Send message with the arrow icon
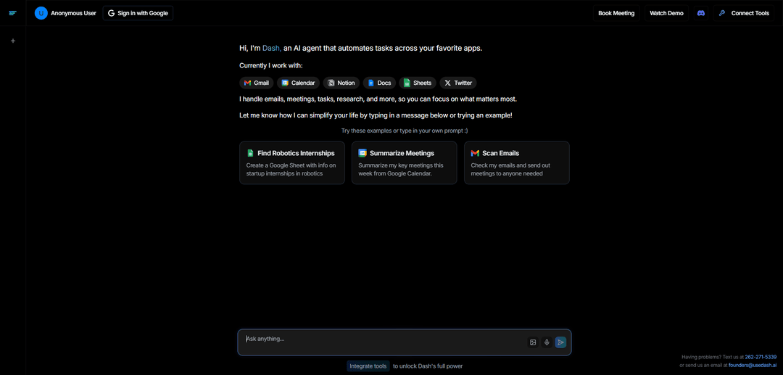This screenshot has width=783, height=375. point(560,342)
